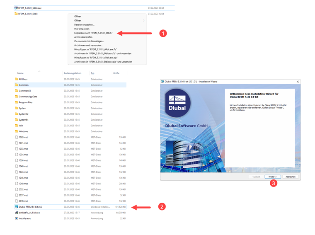315x235 pixels.
Task: Click the Program Files folder icon
Action: coord(17,102)
